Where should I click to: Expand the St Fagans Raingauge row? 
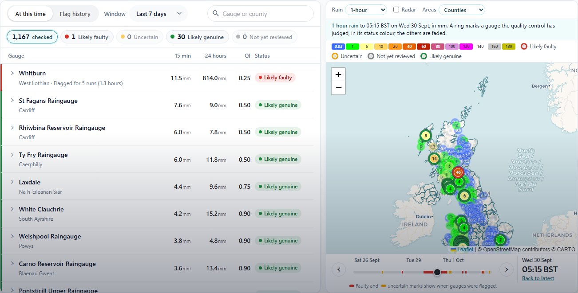click(x=12, y=101)
